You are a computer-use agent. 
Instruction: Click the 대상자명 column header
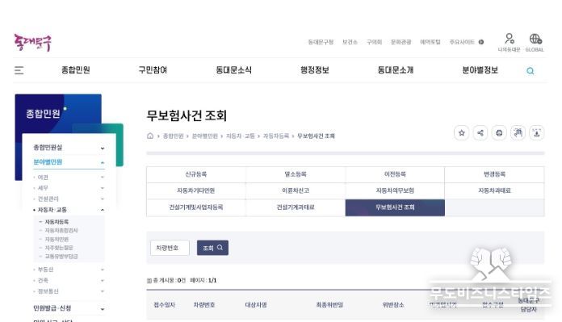coord(256,305)
